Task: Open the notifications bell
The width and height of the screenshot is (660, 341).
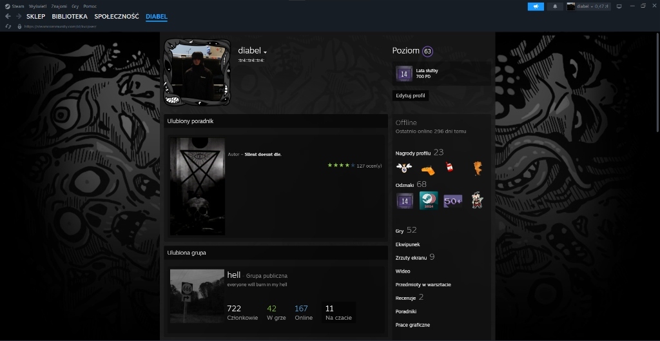Action: pyautogui.click(x=555, y=6)
